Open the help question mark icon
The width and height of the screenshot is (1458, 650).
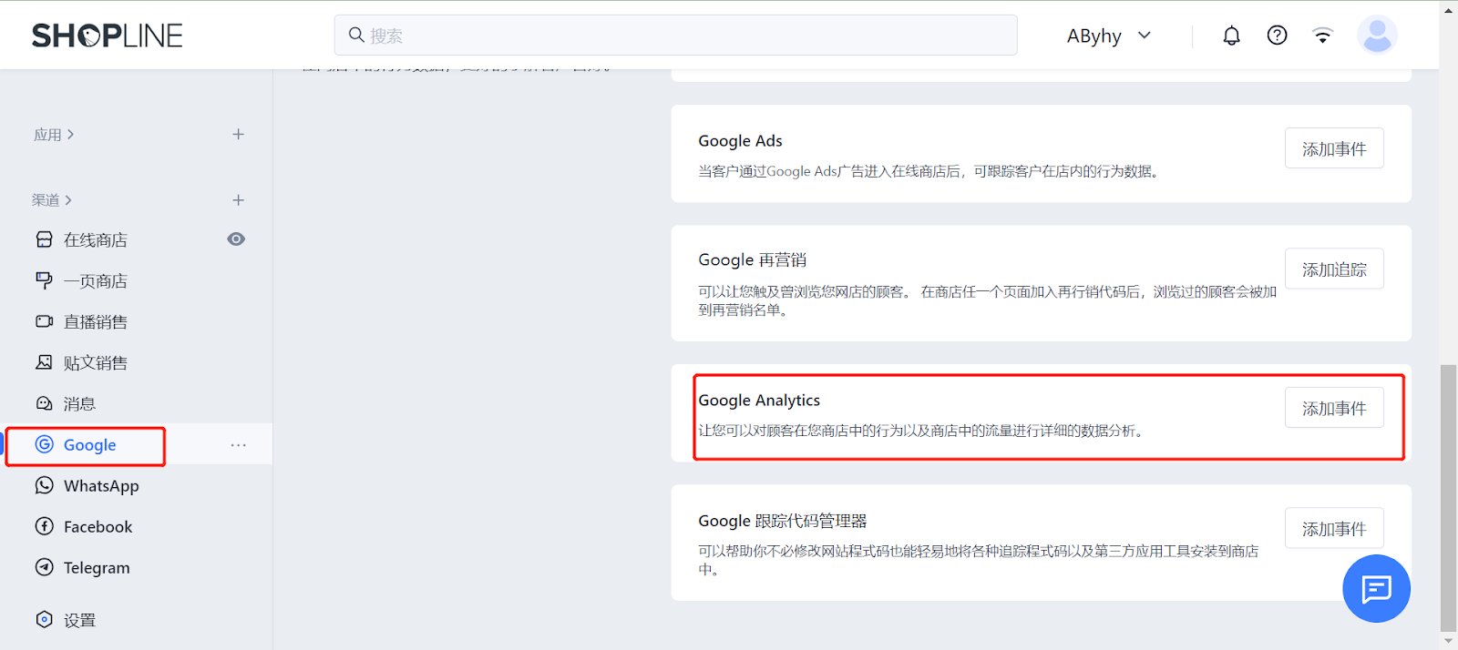1277,36
